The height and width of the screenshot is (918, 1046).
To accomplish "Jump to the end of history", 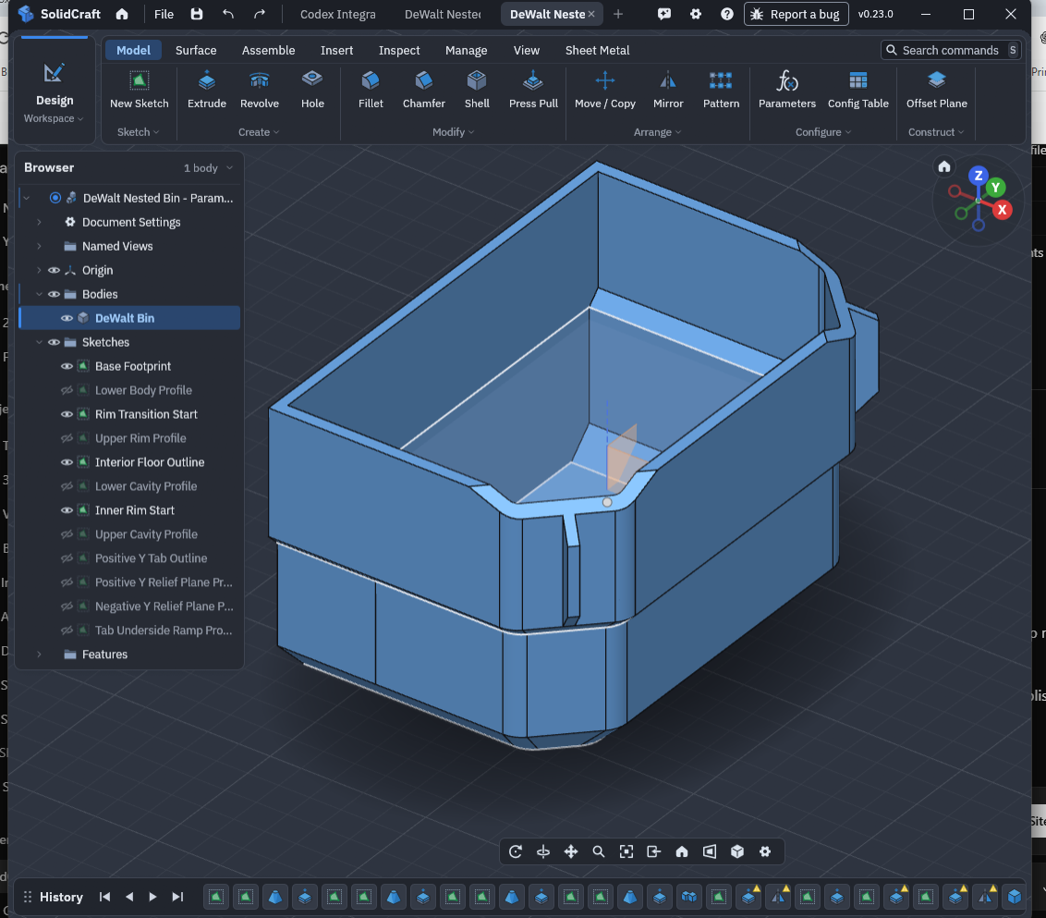I will click(177, 897).
